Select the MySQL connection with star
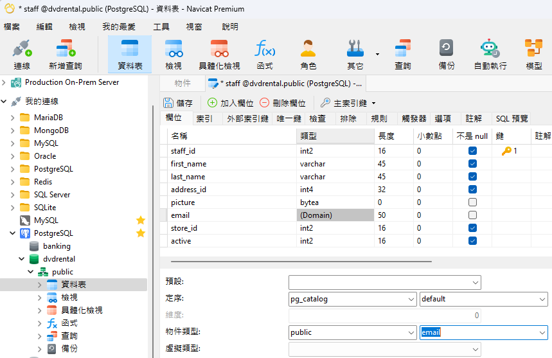 (46, 220)
